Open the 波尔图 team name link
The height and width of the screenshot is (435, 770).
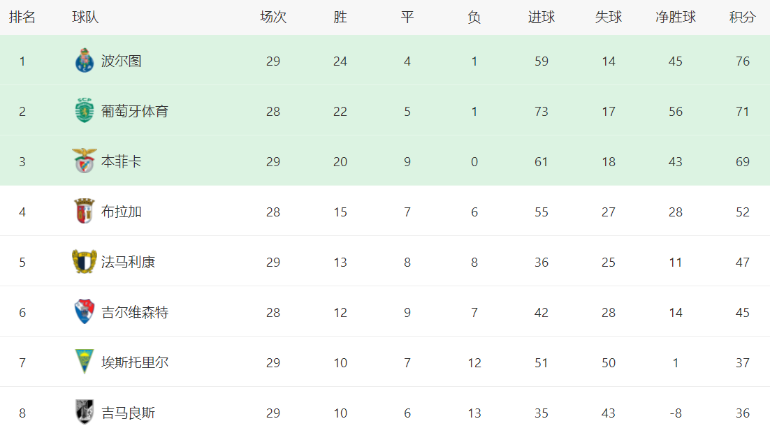click(x=122, y=61)
